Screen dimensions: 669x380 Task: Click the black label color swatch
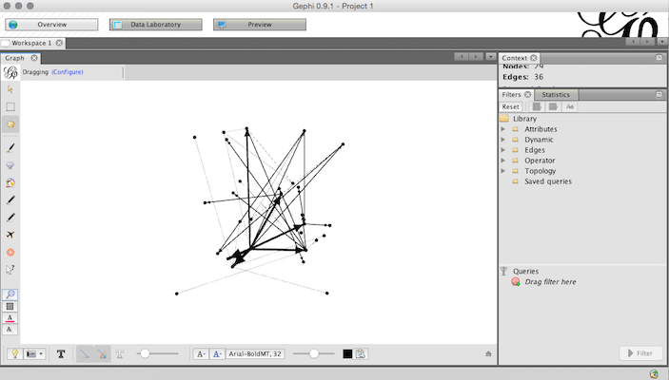pos(347,353)
